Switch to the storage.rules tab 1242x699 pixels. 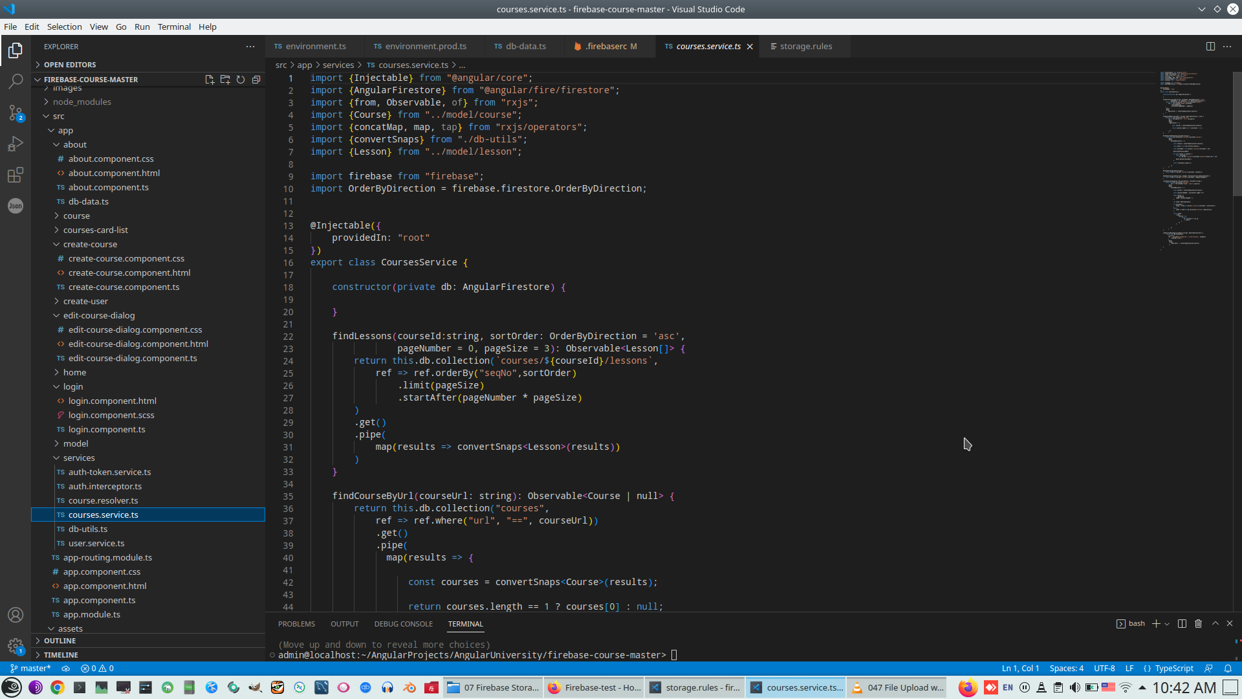[805, 47]
